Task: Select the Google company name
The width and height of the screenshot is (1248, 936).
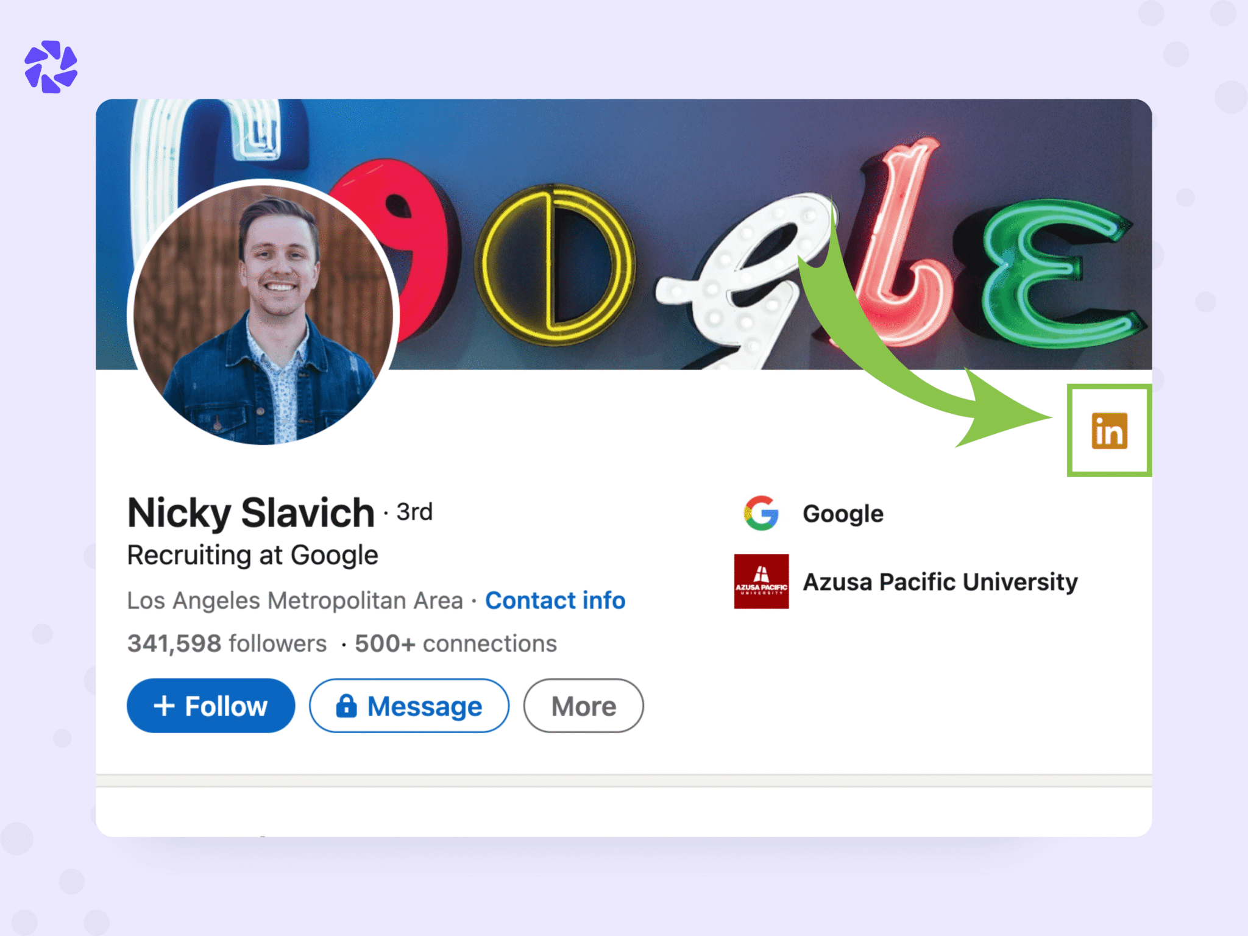Action: [x=843, y=514]
